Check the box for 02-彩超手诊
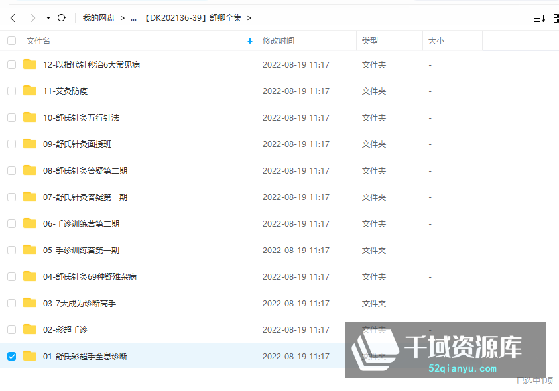This screenshot has height=391, width=559. [x=12, y=329]
